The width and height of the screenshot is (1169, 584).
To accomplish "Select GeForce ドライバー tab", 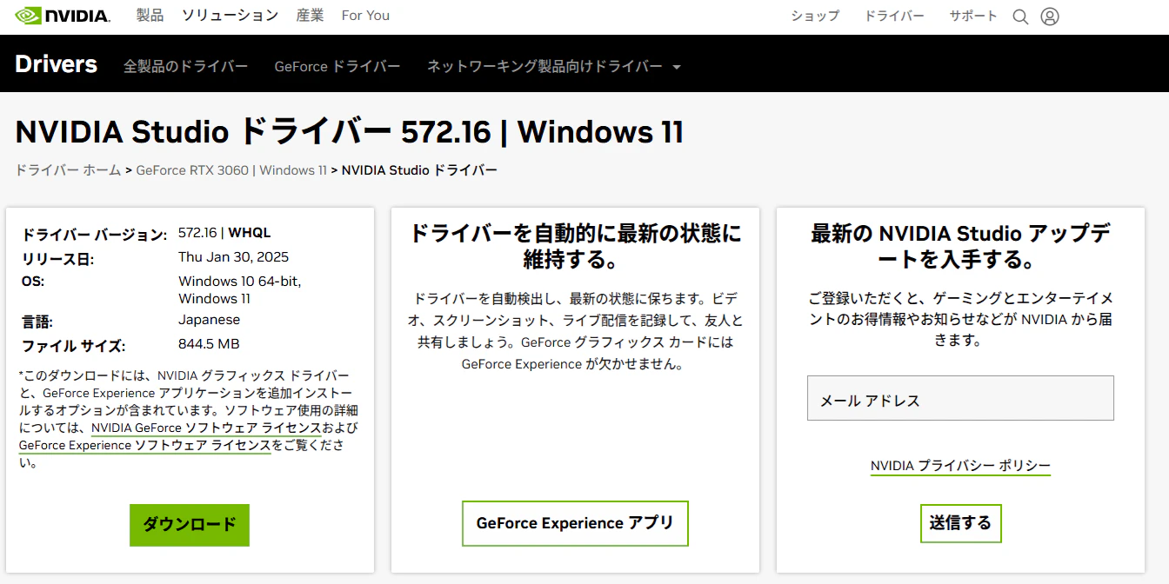I will point(337,66).
